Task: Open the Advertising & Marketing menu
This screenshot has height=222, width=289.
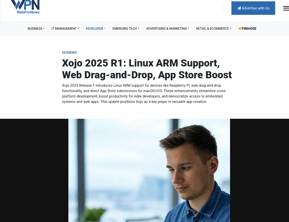Action: (x=166, y=29)
